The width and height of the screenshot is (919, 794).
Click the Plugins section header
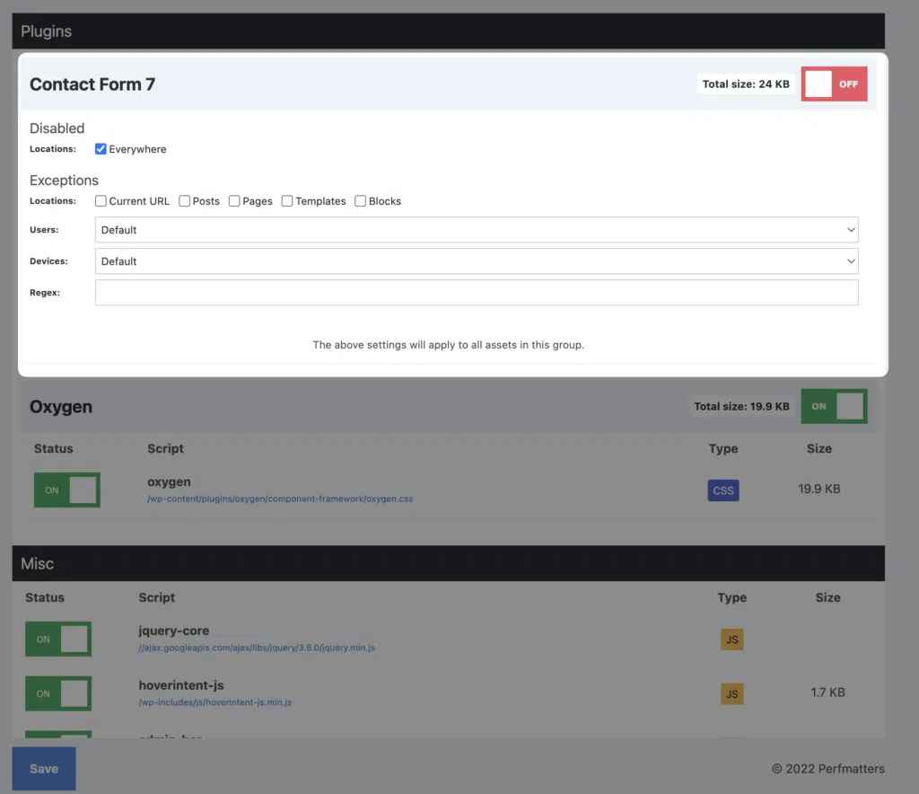[449, 31]
